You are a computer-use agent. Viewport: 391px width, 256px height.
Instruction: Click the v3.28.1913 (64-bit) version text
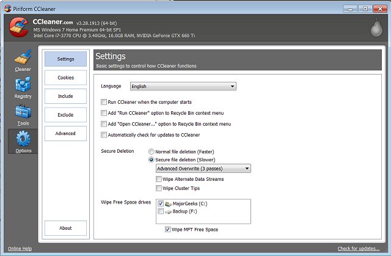(97, 23)
